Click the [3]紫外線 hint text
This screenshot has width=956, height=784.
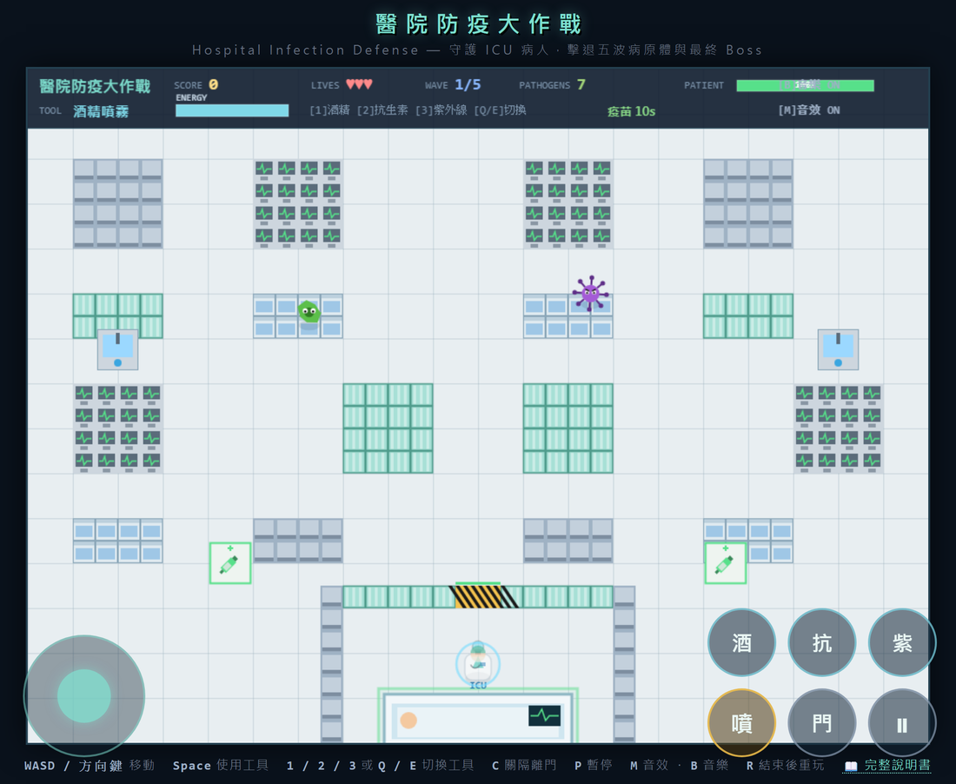[441, 110]
